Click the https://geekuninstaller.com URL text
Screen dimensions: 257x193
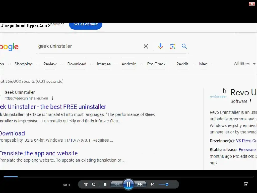point(26,98)
